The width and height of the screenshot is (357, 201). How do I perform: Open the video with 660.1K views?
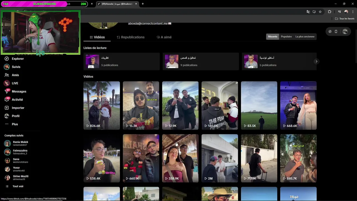point(141,158)
